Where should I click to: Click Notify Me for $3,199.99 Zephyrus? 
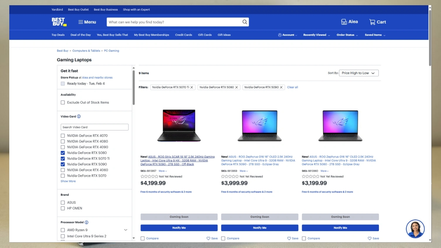(x=340, y=228)
